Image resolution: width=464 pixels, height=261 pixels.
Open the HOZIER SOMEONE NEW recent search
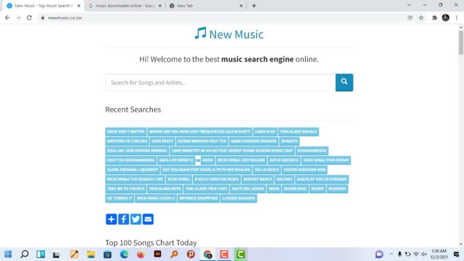pos(304,170)
